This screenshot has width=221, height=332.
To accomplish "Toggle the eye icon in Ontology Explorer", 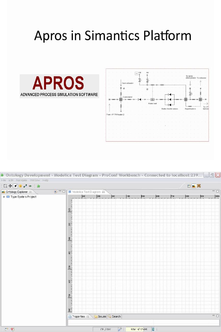I will (55, 192).
